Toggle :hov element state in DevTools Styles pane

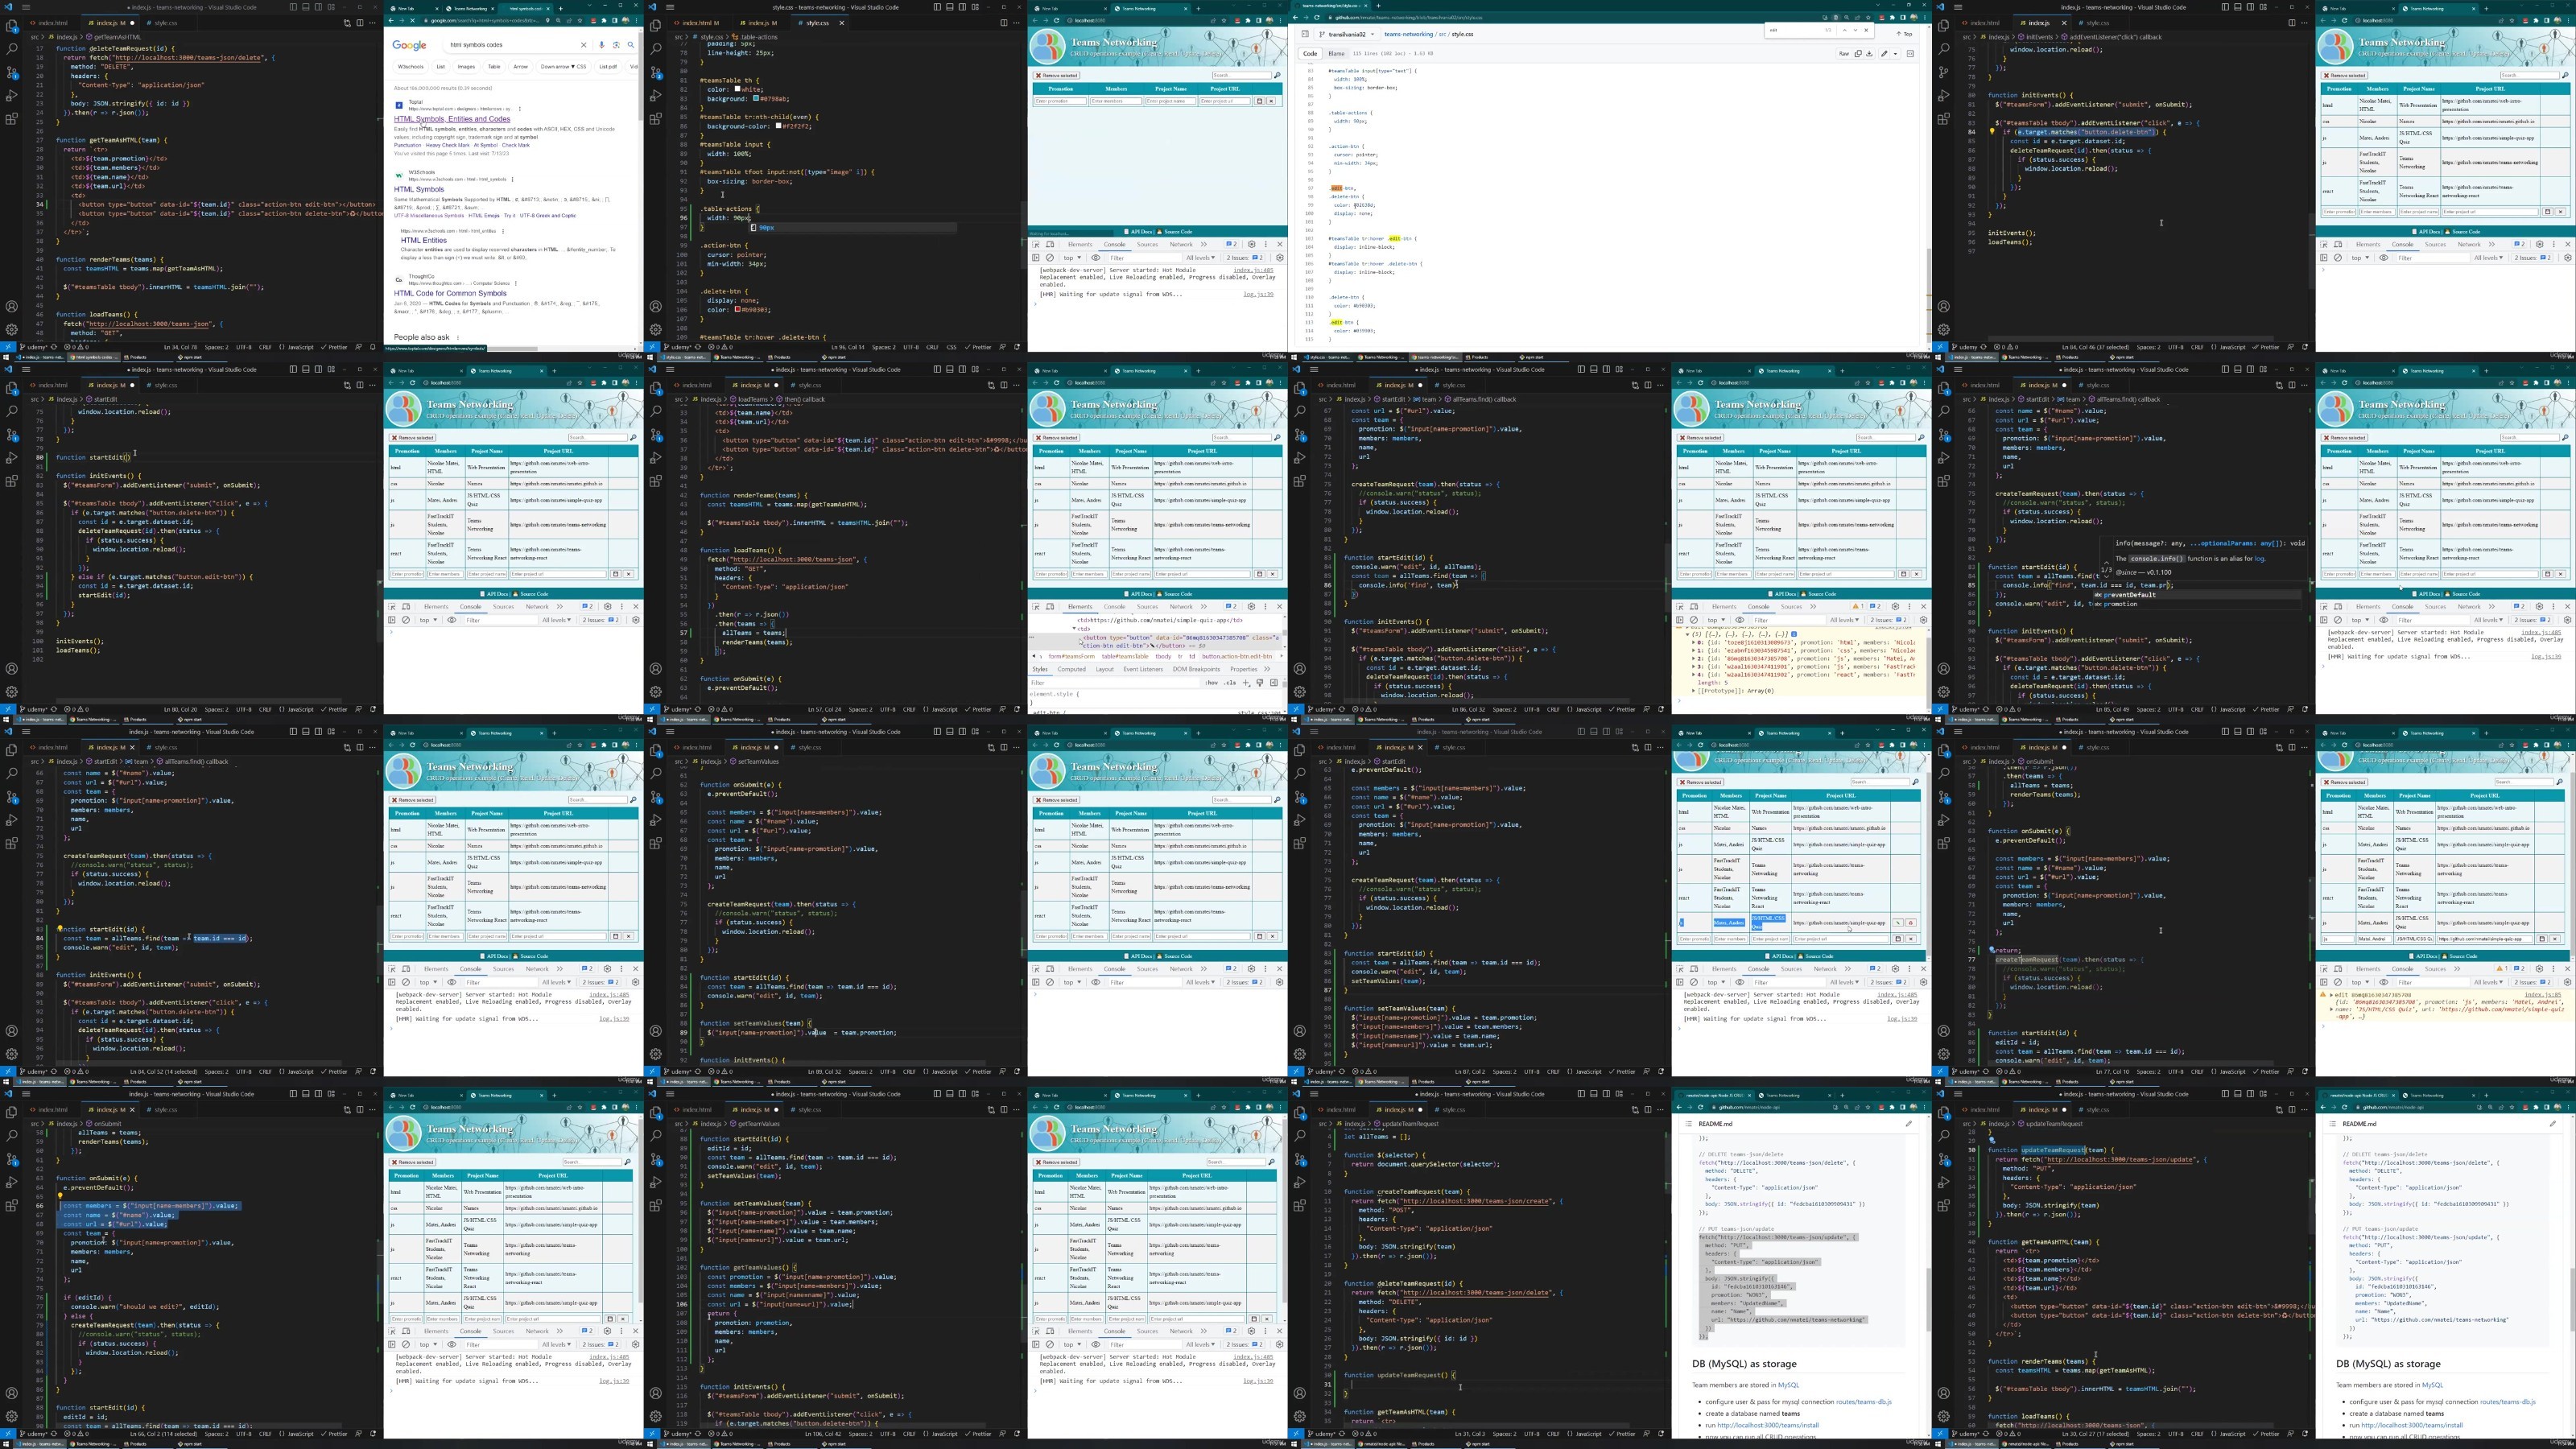coord(1212,682)
